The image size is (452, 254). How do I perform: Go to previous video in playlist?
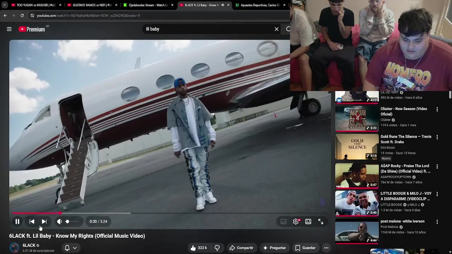tap(32, 222)
